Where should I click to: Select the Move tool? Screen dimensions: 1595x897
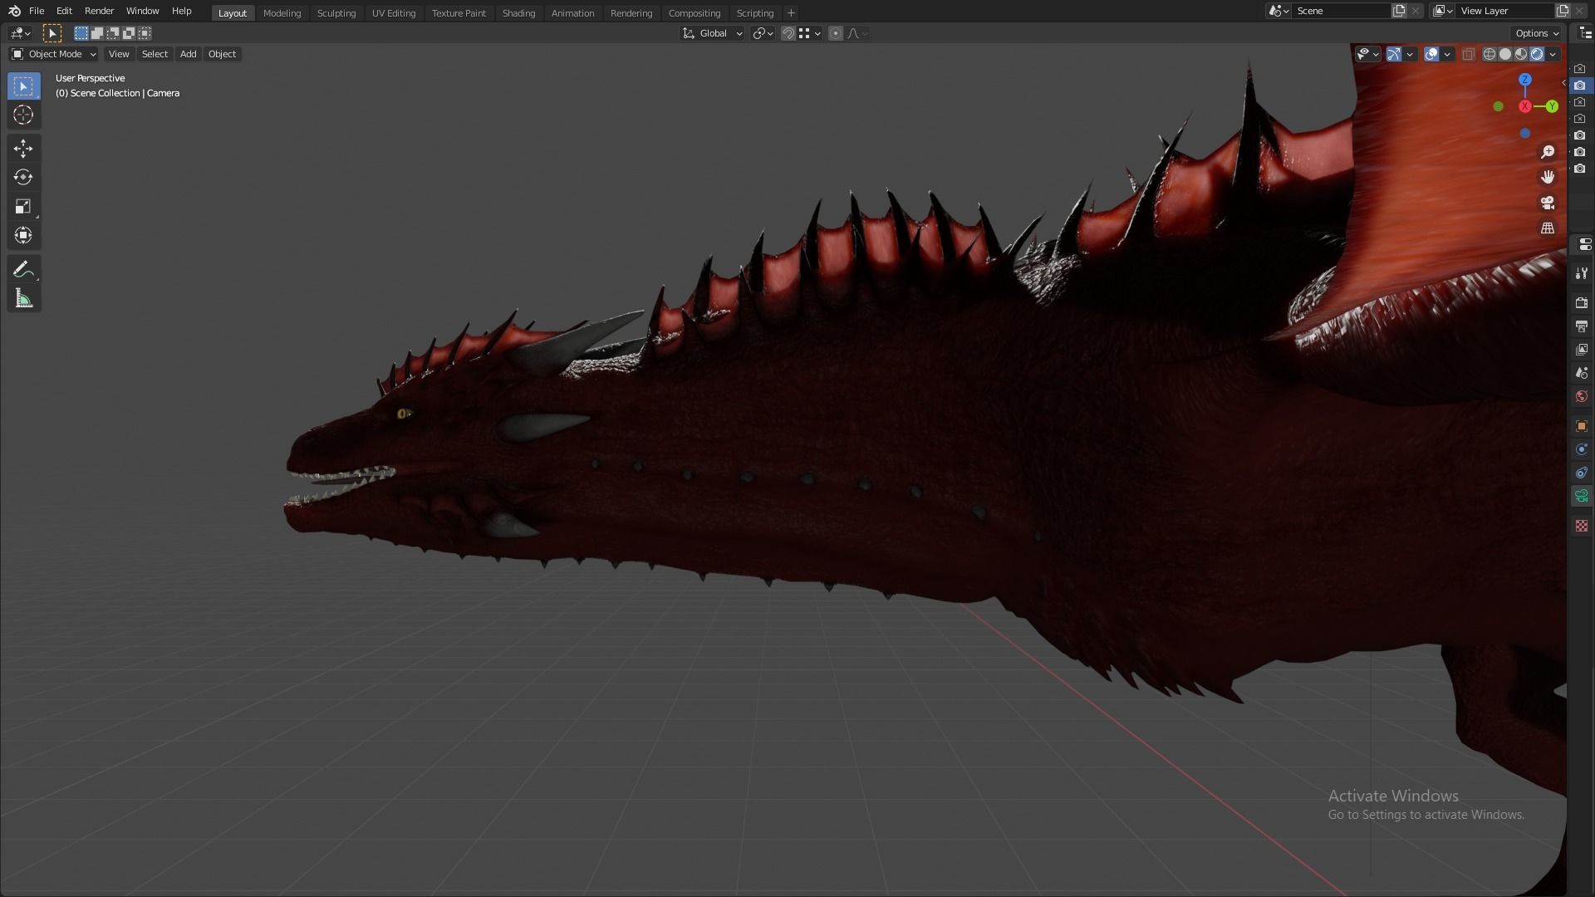coord(23,149)
